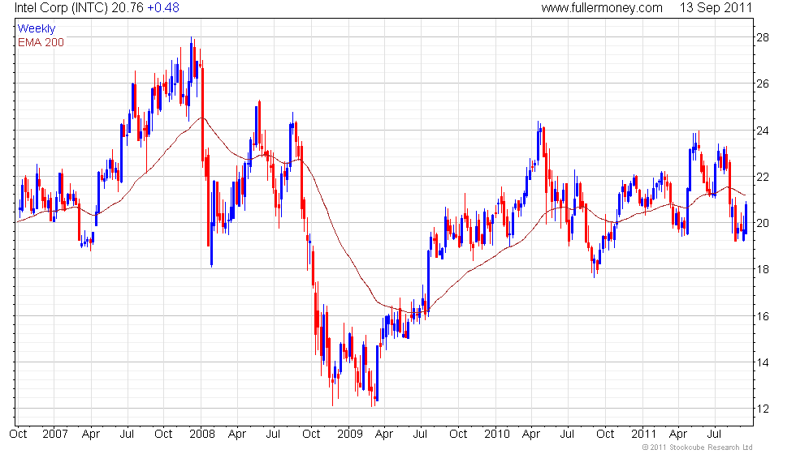The width and height of the screenshot is (796, 454).
Task: Click the 2007 year label on the time axis
Action: pos(55,435)
